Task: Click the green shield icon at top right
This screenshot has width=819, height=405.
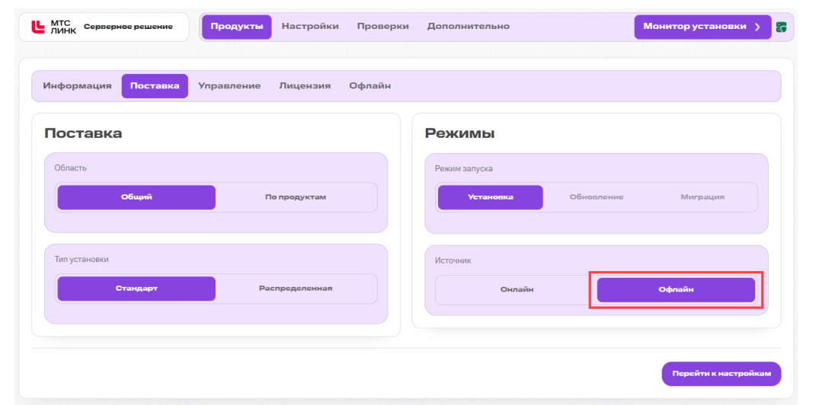Action: 782,27
